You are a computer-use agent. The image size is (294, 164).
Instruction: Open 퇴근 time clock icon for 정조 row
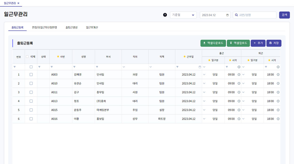point(278,101)
